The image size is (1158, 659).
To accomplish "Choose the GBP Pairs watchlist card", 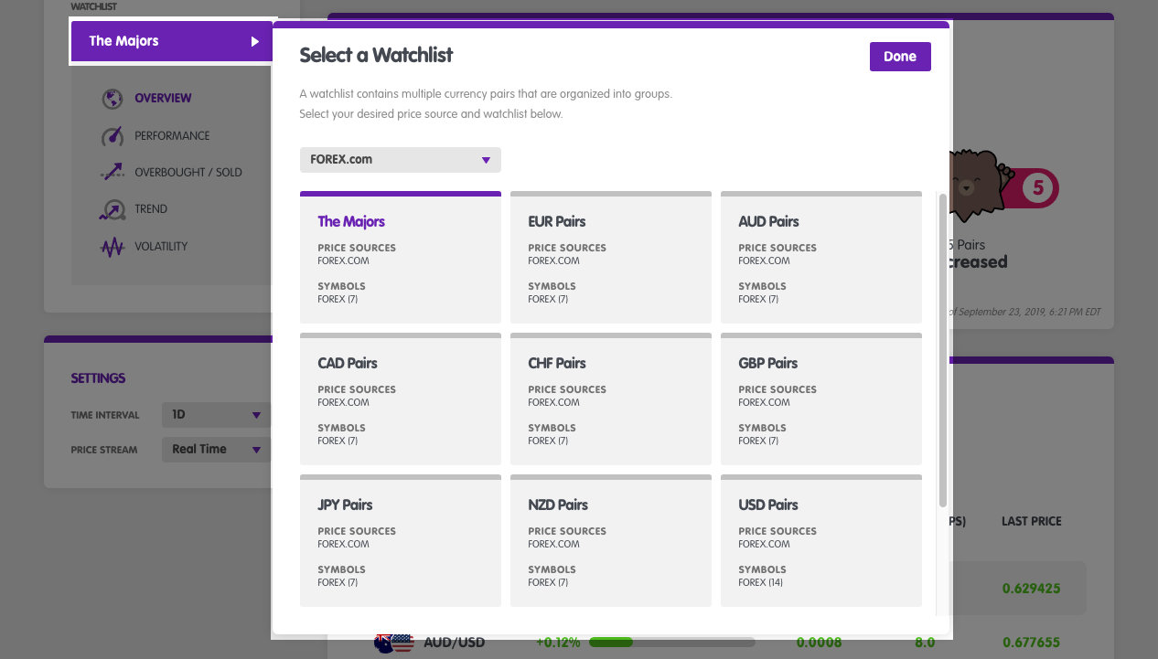I will coord(821,399).
